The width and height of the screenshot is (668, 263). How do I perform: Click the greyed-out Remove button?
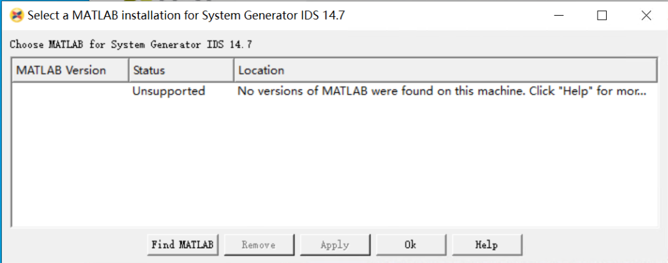[x=258, y=245]
